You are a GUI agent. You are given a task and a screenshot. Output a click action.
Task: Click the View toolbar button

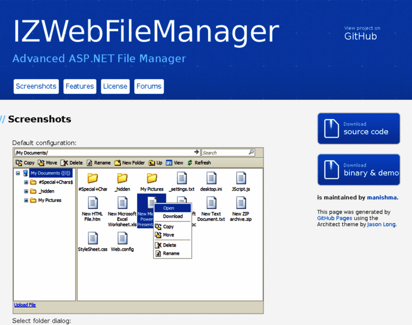pyautogui.click(x=175, y=162)
